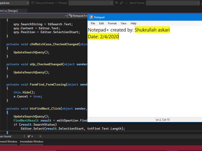Open the Format menu in Notepad

coord(112,23)
